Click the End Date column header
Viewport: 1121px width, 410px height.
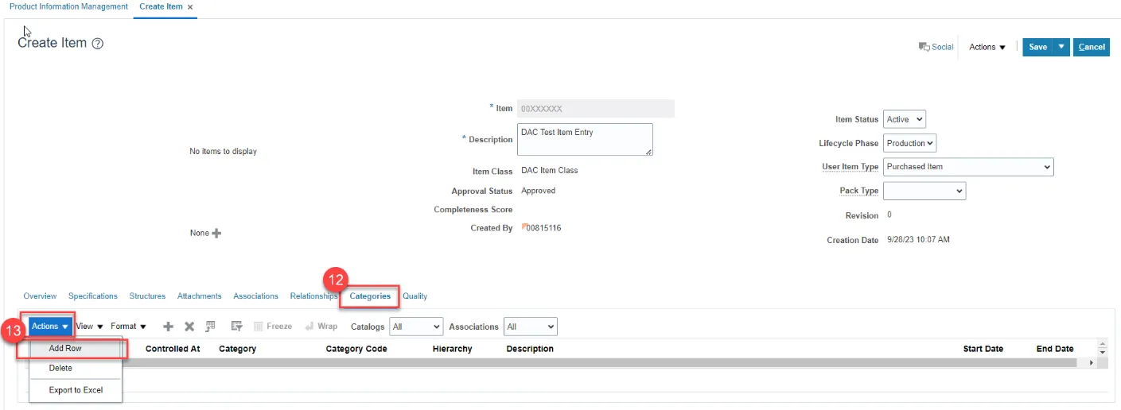[1055, 349]
